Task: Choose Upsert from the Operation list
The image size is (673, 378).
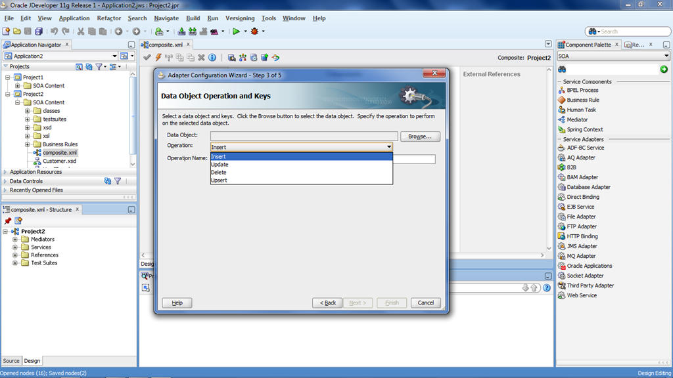Action: pos(219,180)
